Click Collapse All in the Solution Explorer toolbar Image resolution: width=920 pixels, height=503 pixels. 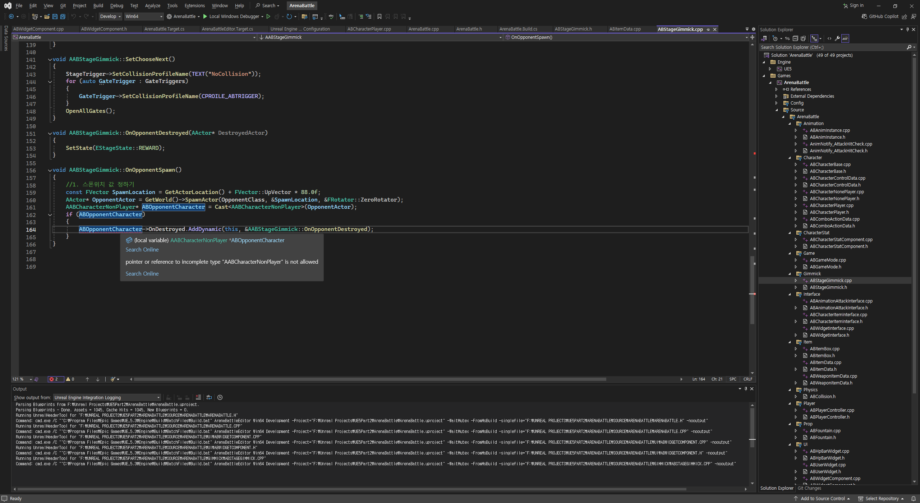click(x=795, y=38)
